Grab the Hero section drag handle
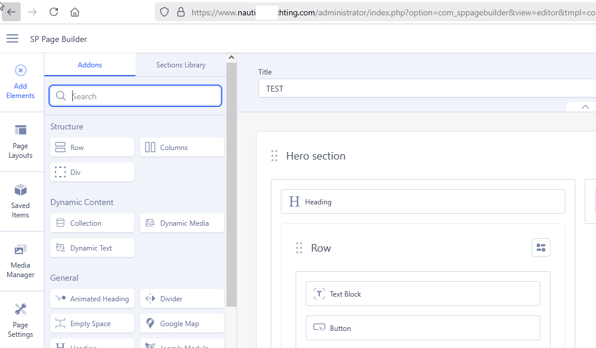 pyautogui.click(x=274, y=156)
